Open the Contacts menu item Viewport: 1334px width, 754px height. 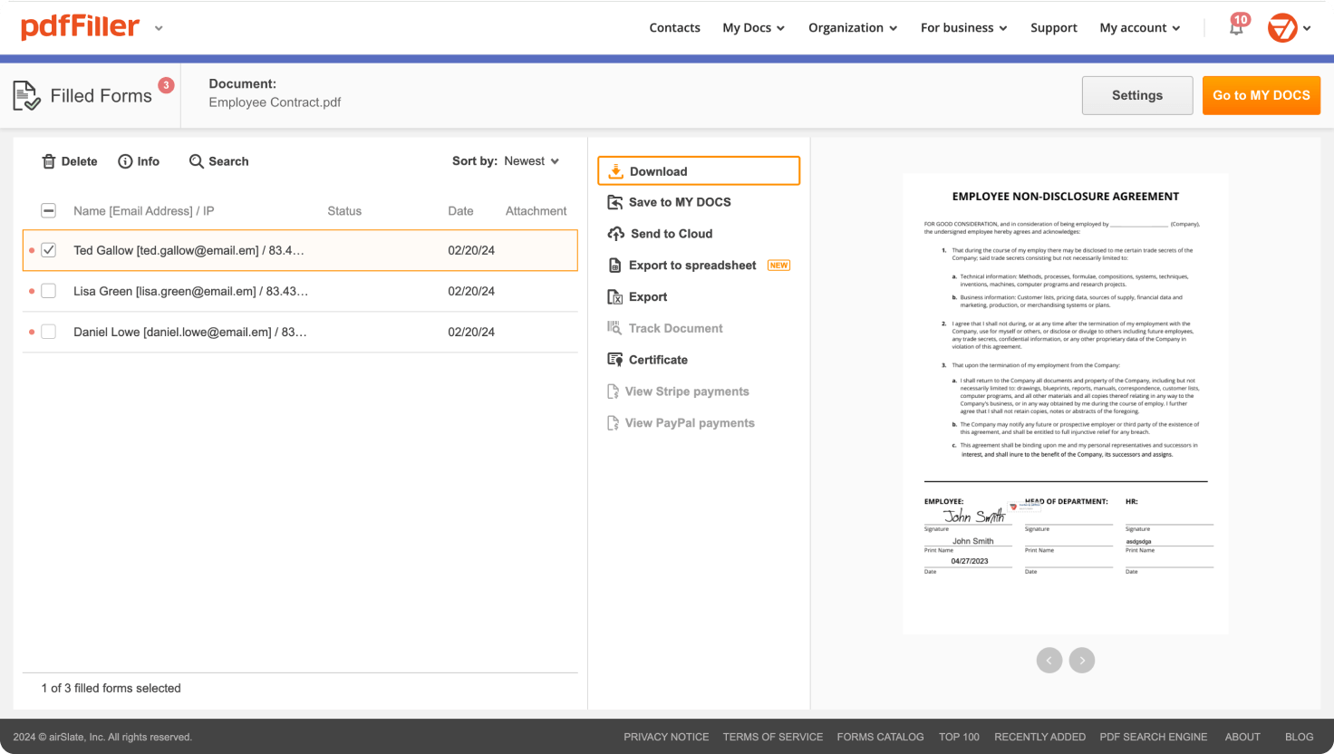(674, 28)
